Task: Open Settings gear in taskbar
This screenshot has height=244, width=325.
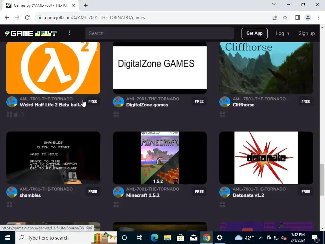Action: (x=219, y=238)
